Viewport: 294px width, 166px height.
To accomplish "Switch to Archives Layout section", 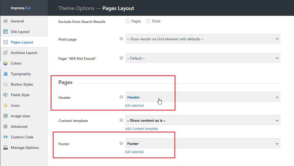I will click(24, 53).
